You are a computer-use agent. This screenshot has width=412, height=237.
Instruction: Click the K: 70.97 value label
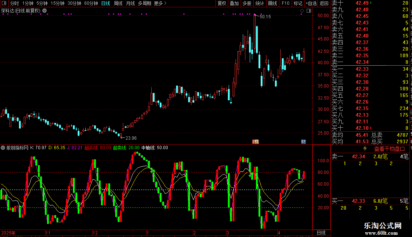coord(38,148)
